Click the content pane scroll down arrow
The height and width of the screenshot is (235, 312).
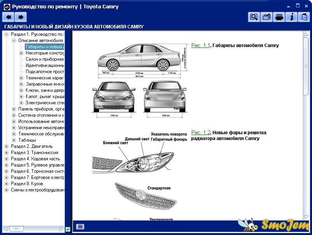[x=306, y=217]
